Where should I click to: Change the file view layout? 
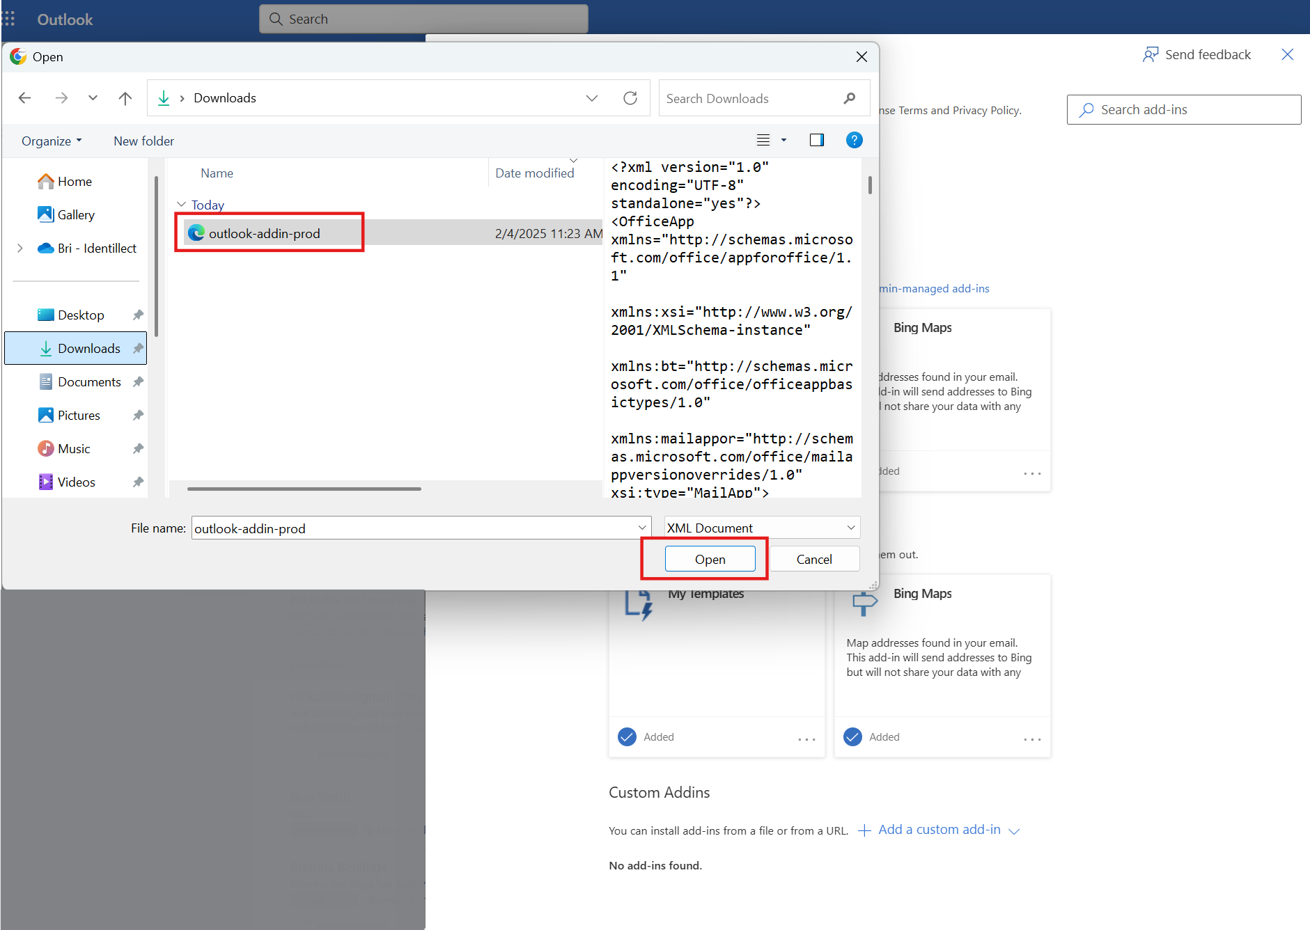click(x=763, y=140)
